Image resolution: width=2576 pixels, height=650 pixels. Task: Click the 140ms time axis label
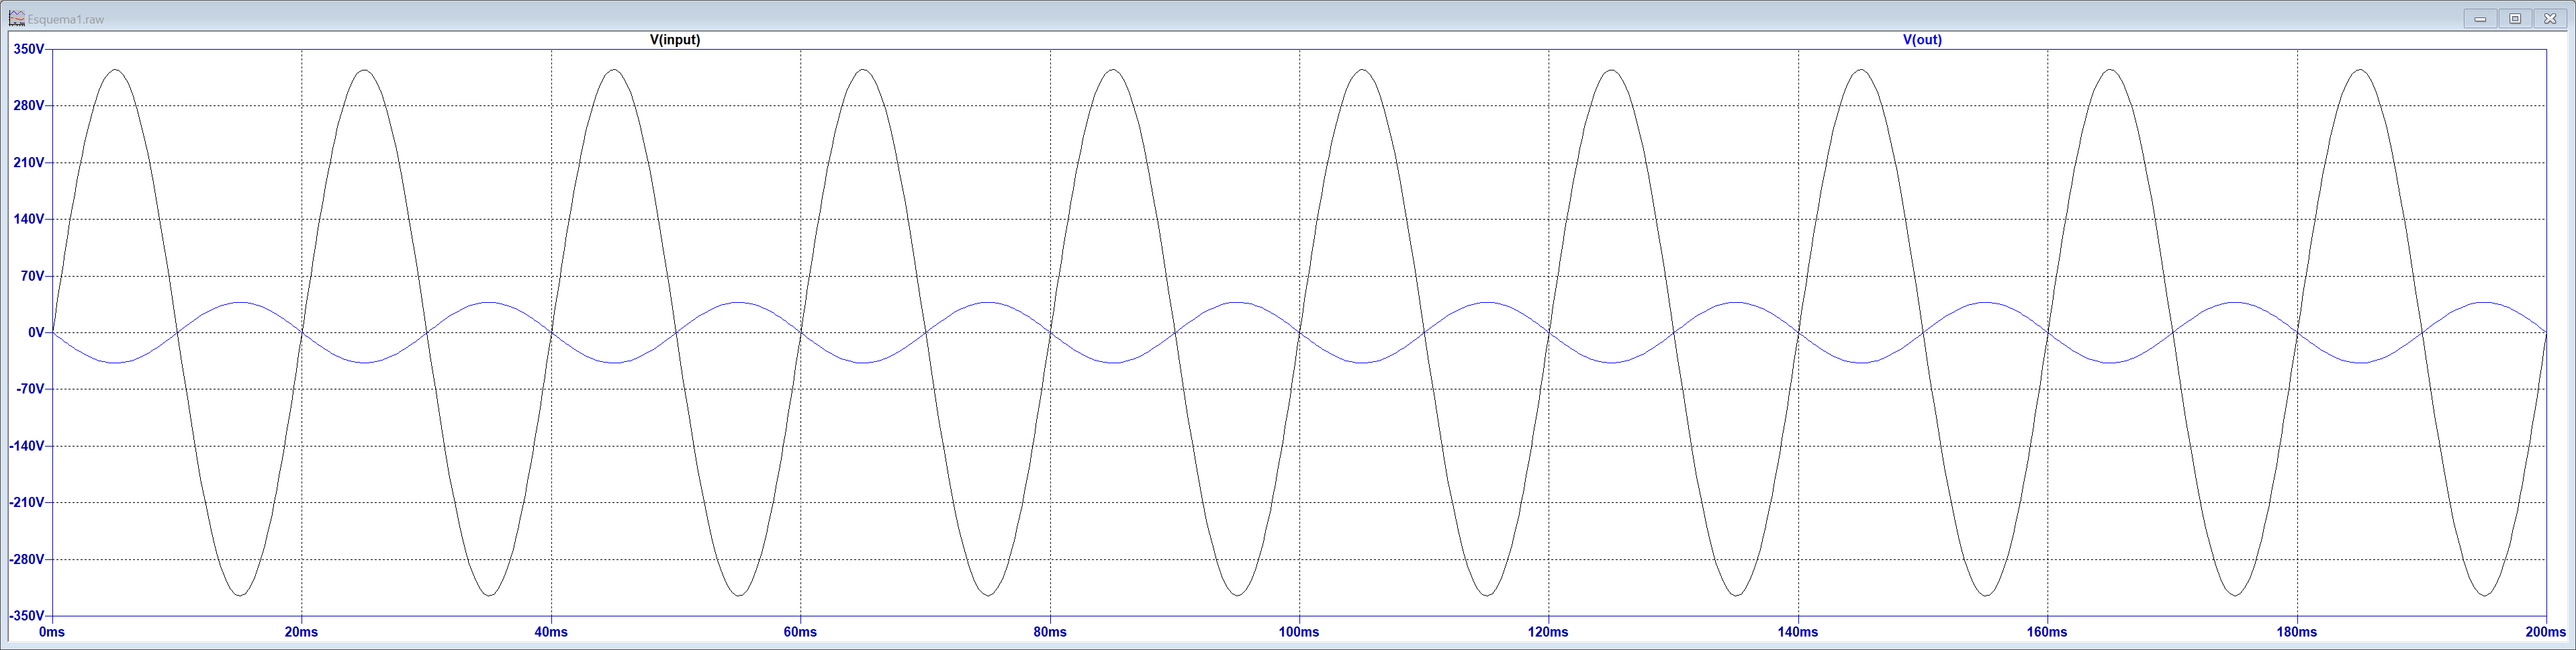click(x=1798, y=632)
